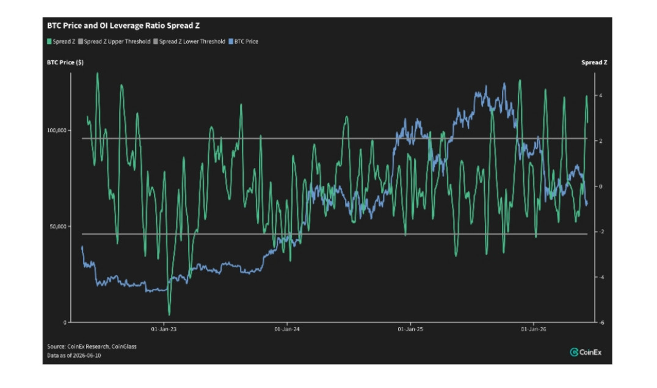This screenshot has height=388, width=657.
Task: Click the 01-Jan-25 x-axis label
Action: pyautogui.click(x=410, y=329)
